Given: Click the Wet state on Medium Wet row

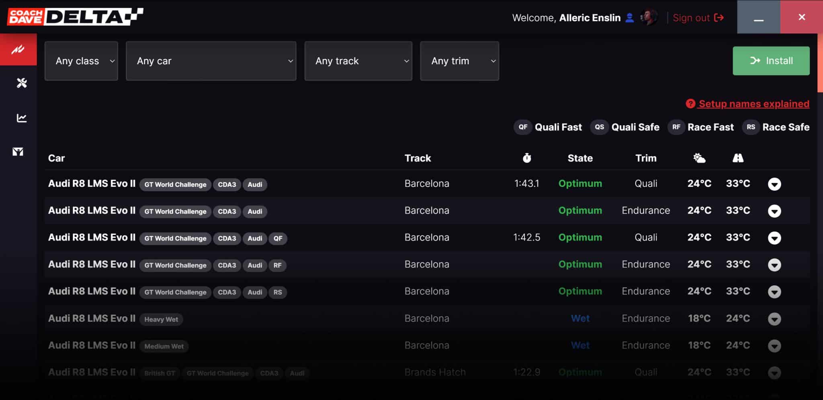Looking at the screenshot, I should [580, 345].
